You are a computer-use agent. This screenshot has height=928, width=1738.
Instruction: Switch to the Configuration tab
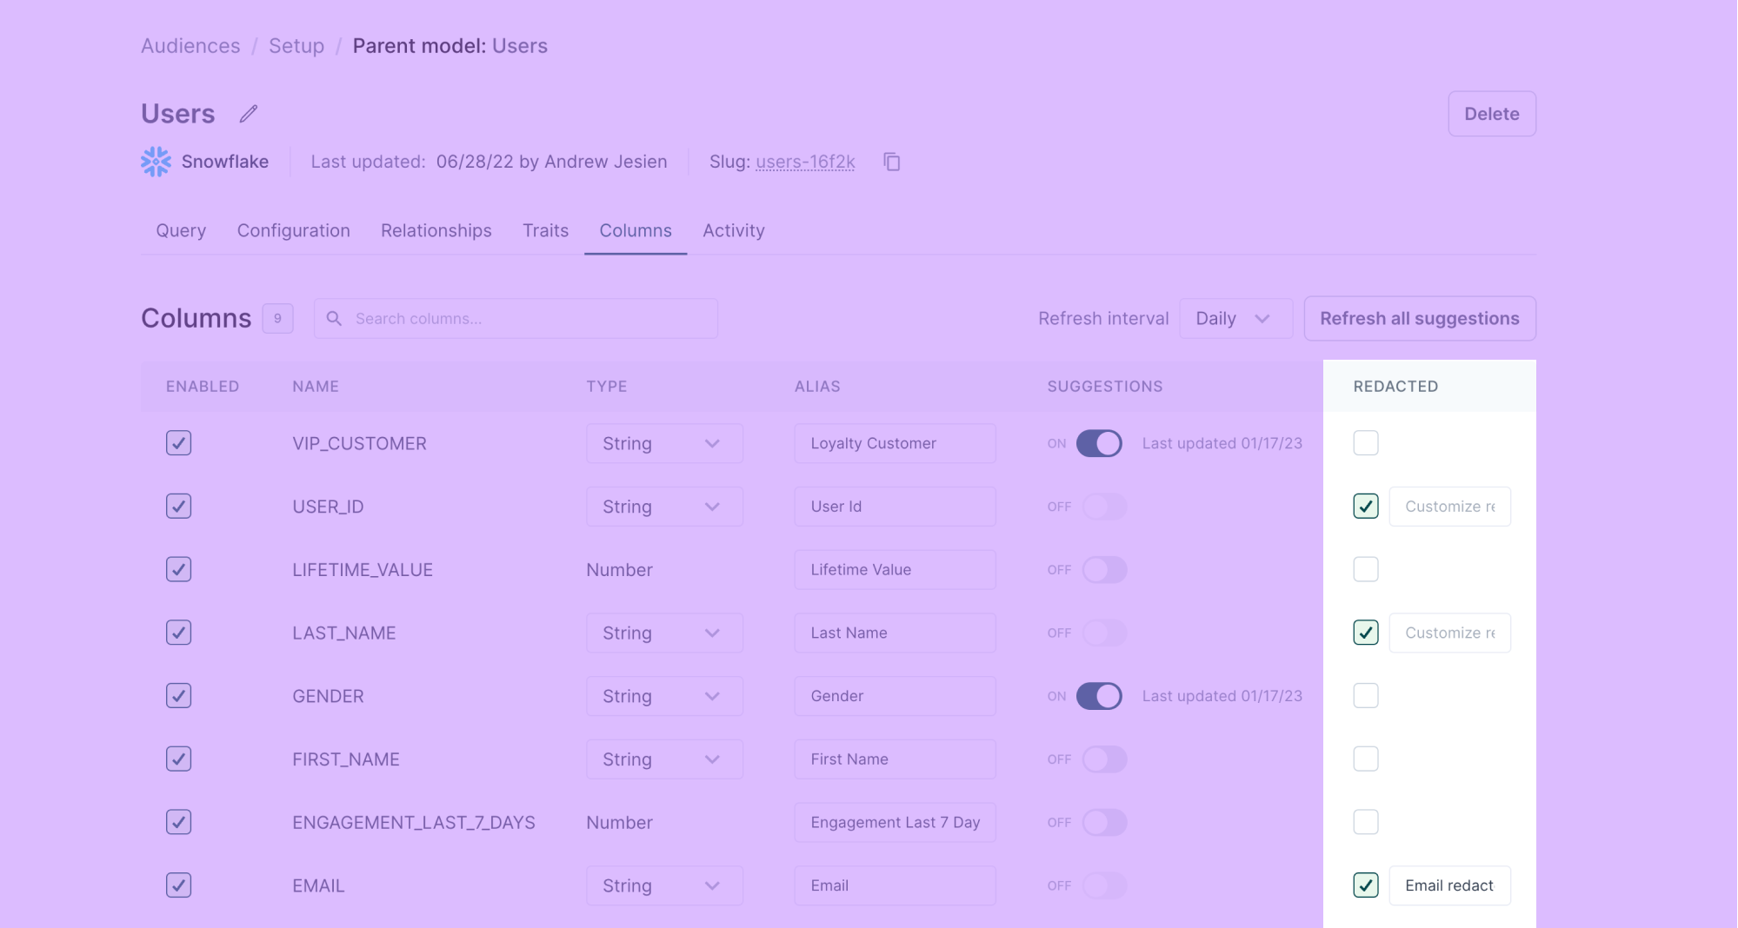(294, 230)
